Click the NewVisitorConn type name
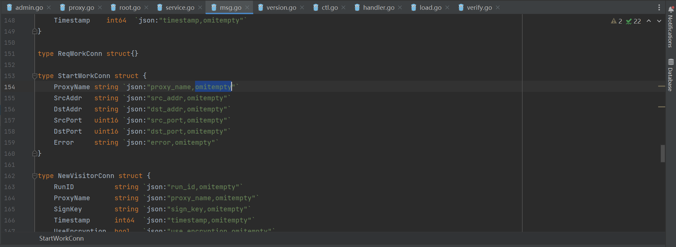 pyautogui.click(x=86, y=176)
